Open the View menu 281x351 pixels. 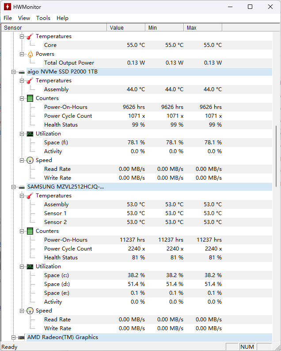tap(24, 18)
